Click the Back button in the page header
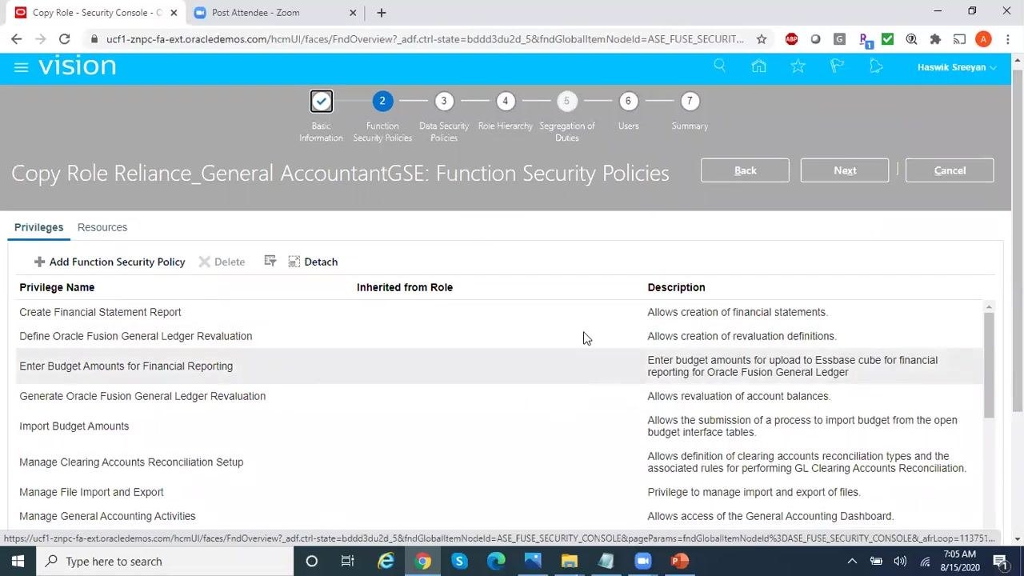Screen dimensions: 1024x576 tap(745, 170)
